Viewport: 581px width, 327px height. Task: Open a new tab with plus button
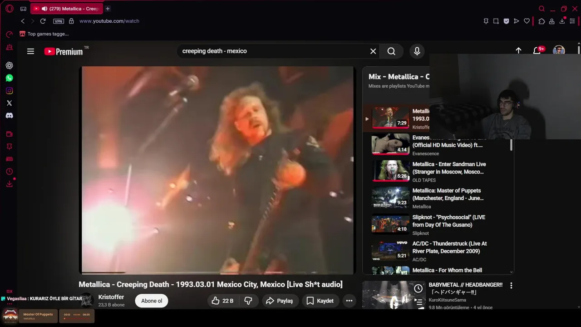pos(108,9)
